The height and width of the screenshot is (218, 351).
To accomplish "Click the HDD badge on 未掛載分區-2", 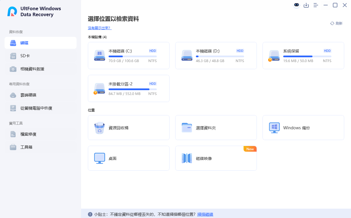I will click(x=153, y=84).
